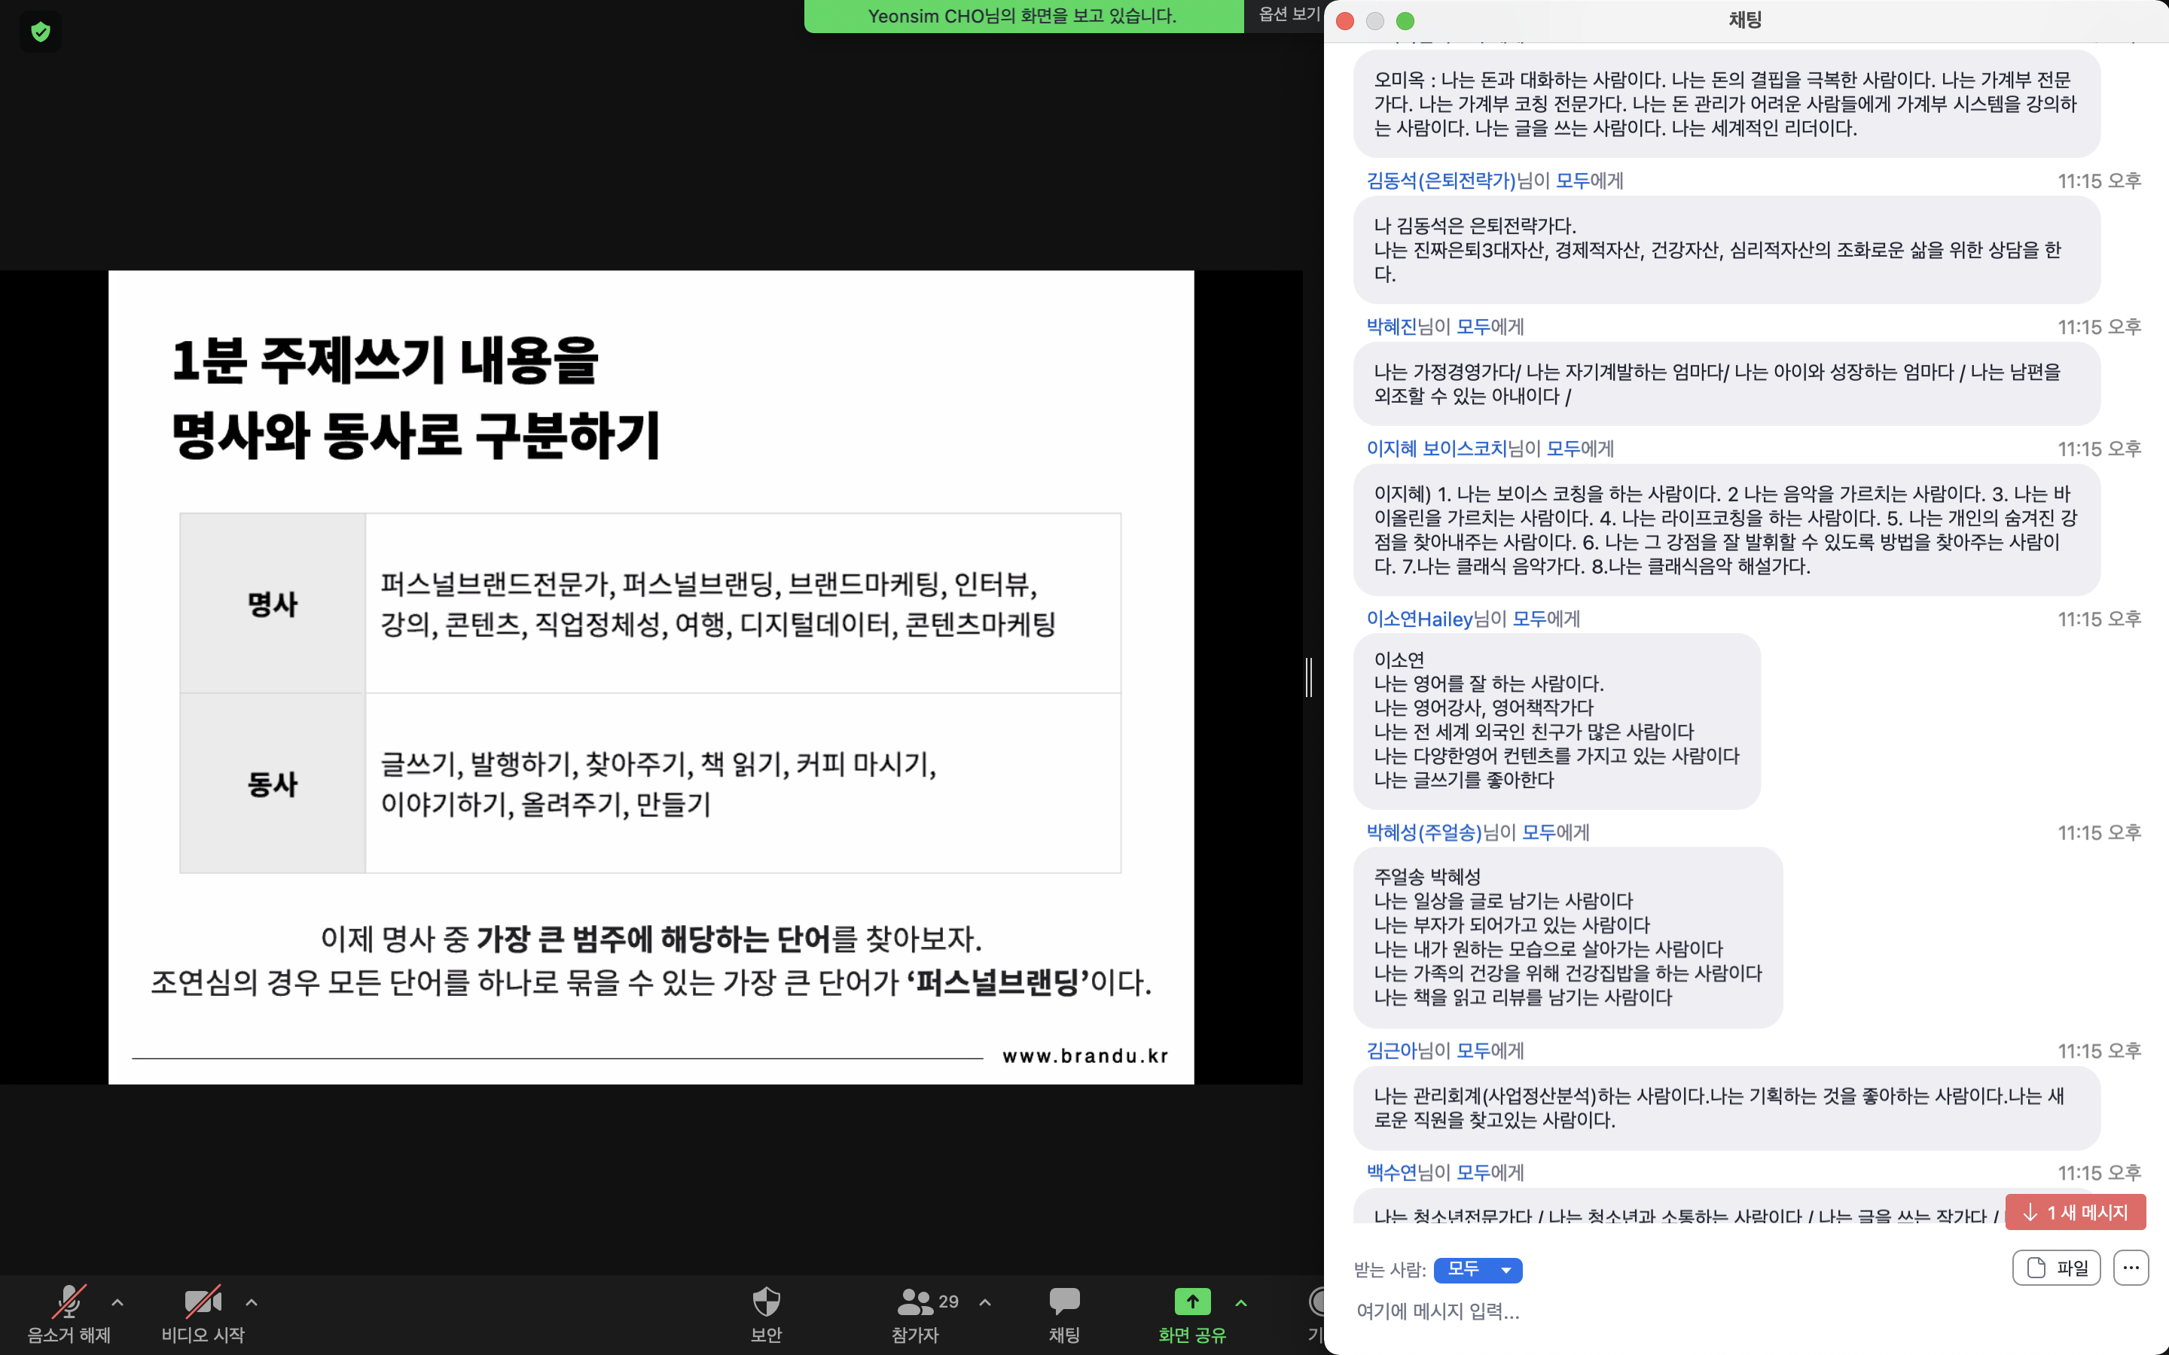Click the message input field

pos(1703,1312)
